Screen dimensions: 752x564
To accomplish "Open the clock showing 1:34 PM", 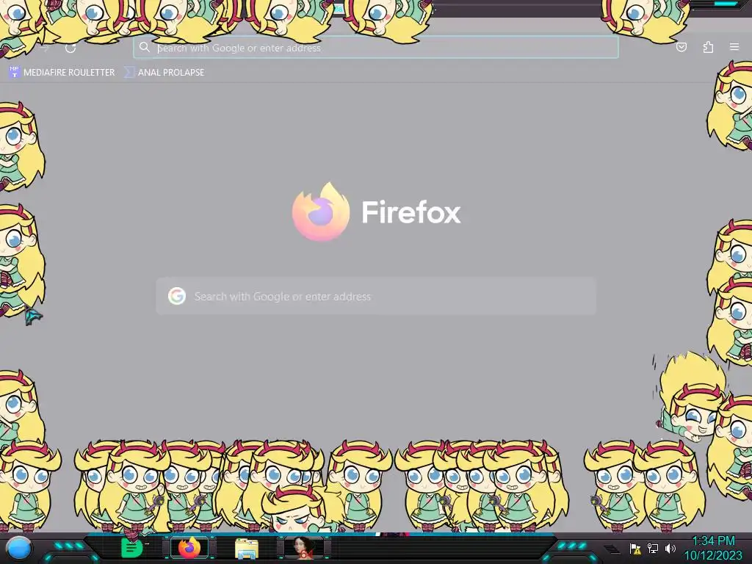I will [x=713, y=541].
